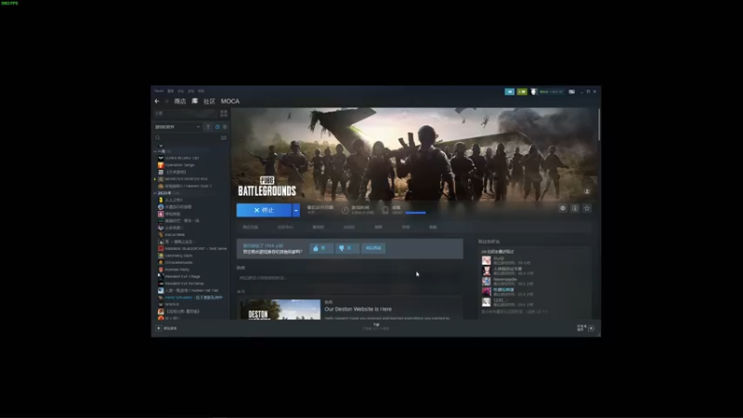Click the achievements progress bar

415,213
